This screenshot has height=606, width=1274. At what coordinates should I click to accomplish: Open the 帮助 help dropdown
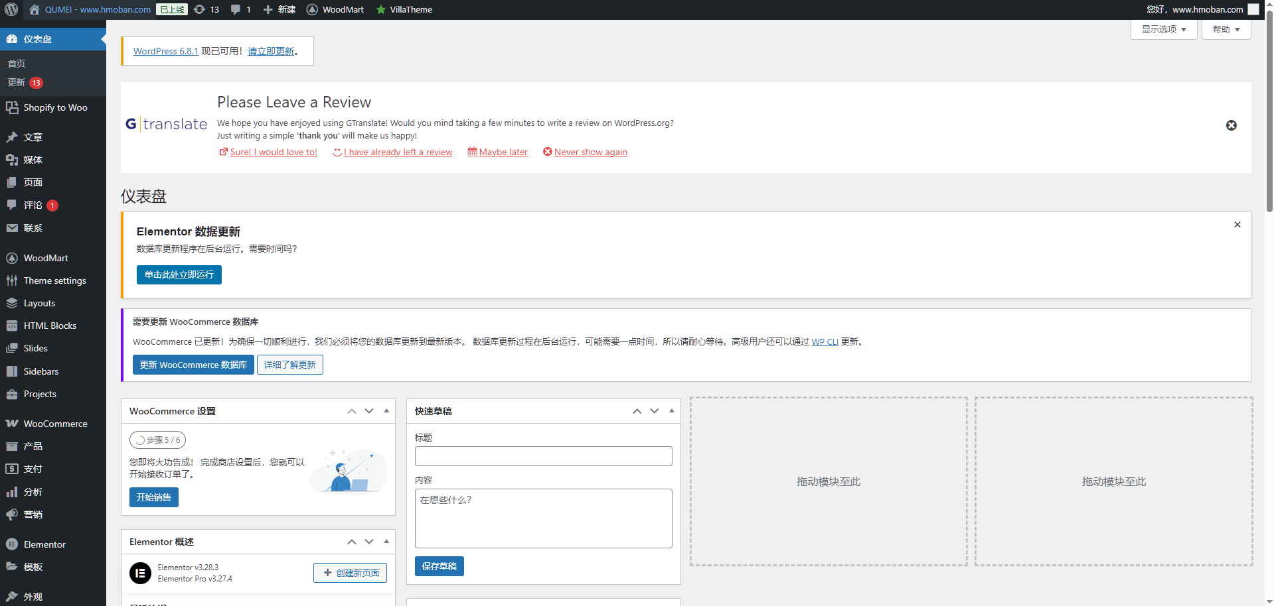[1226, 29]
